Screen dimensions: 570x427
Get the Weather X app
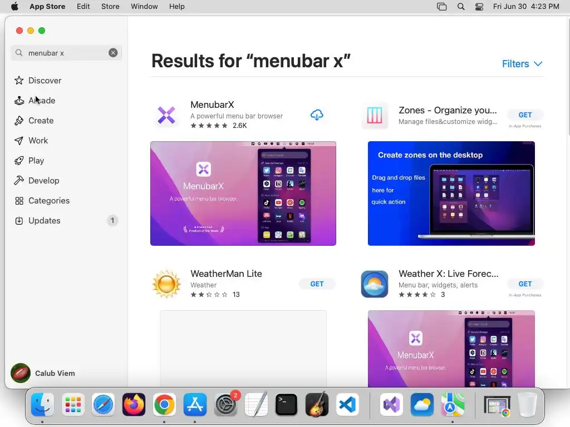(525, 284)
